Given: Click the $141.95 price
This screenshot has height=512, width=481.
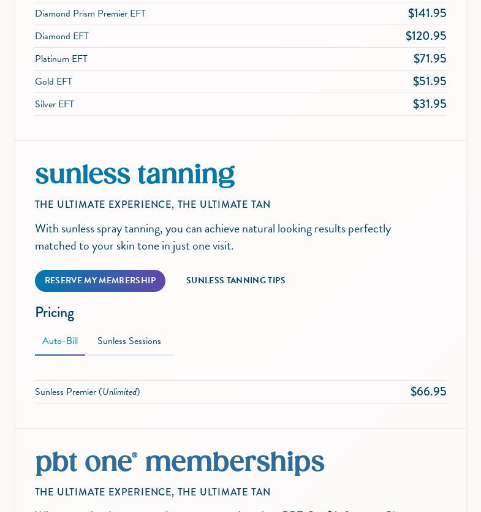Looking at the screenshot, I should 426,13.
